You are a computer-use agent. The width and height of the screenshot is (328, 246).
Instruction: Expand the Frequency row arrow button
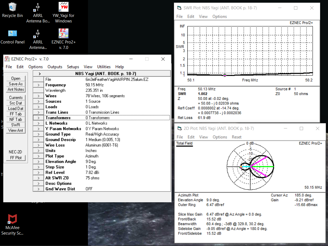tap(38, 85)
